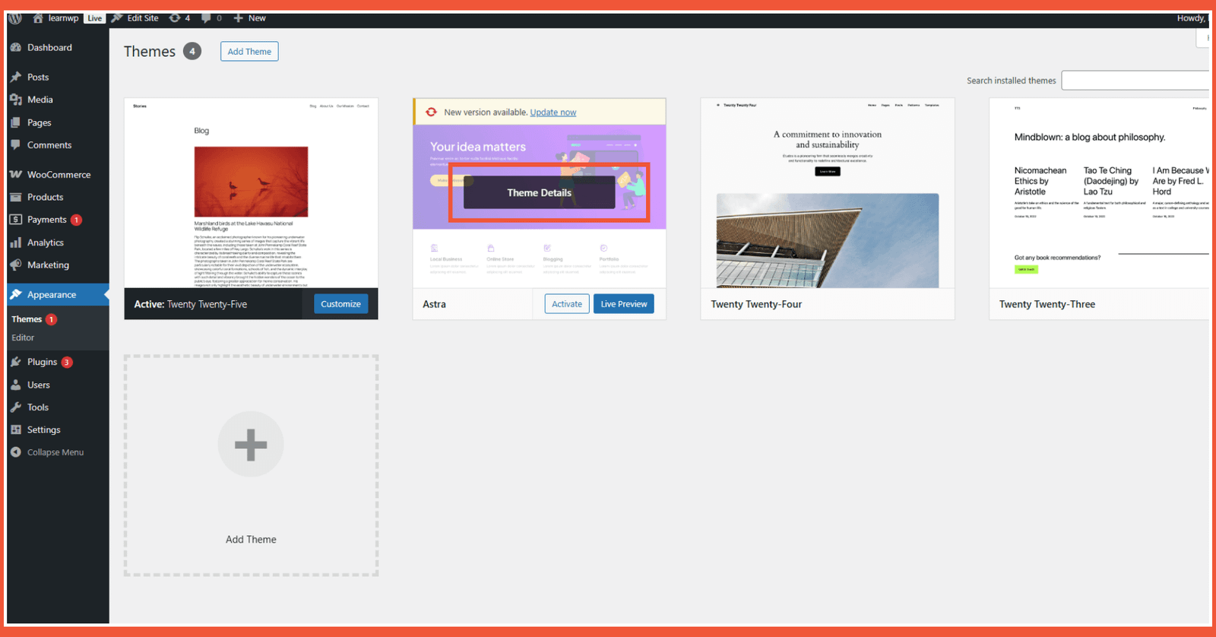Click the Settings sliders icon
This screenshot has width=1216, height=637.
point(16,429)
